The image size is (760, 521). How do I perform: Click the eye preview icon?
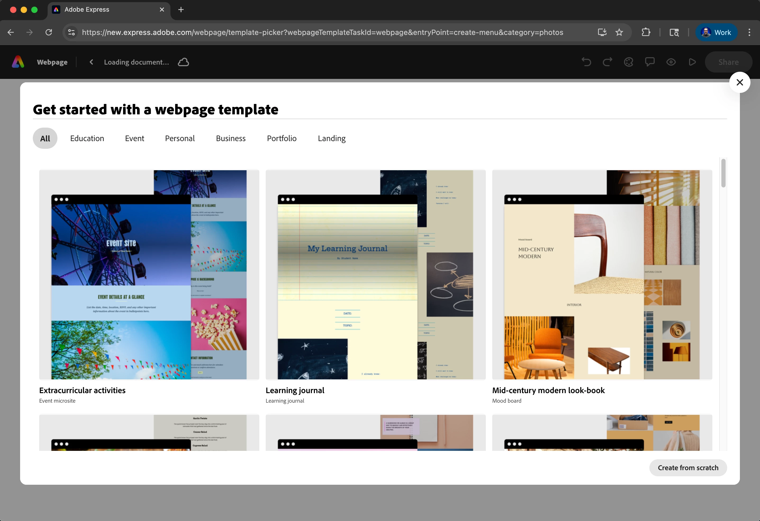click(671, 62)
